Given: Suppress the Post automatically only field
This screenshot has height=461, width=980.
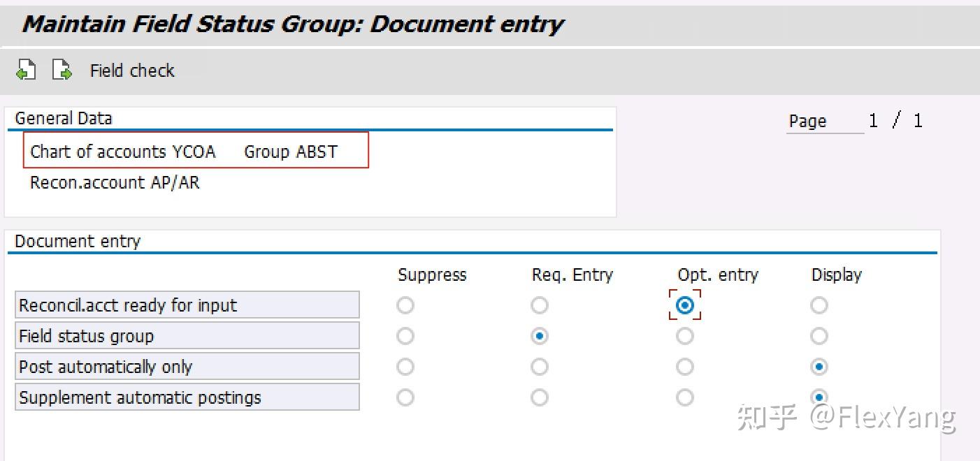Looking at the screenshot, I should tap(405, 367).
